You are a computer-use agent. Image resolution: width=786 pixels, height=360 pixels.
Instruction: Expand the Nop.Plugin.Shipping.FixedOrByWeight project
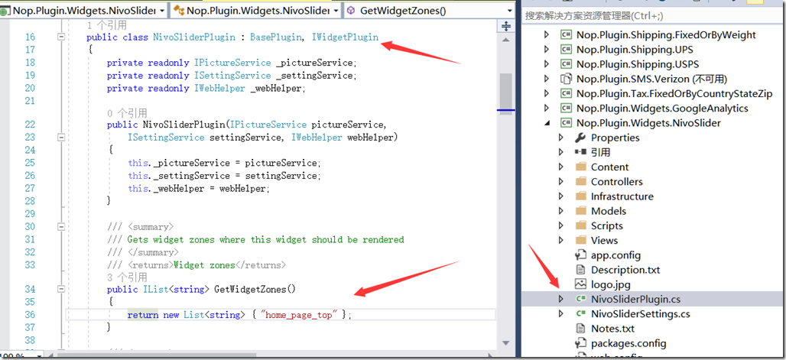click(x=547, y=34)
